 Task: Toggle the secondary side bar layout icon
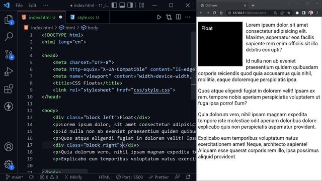tap(130, 5)
